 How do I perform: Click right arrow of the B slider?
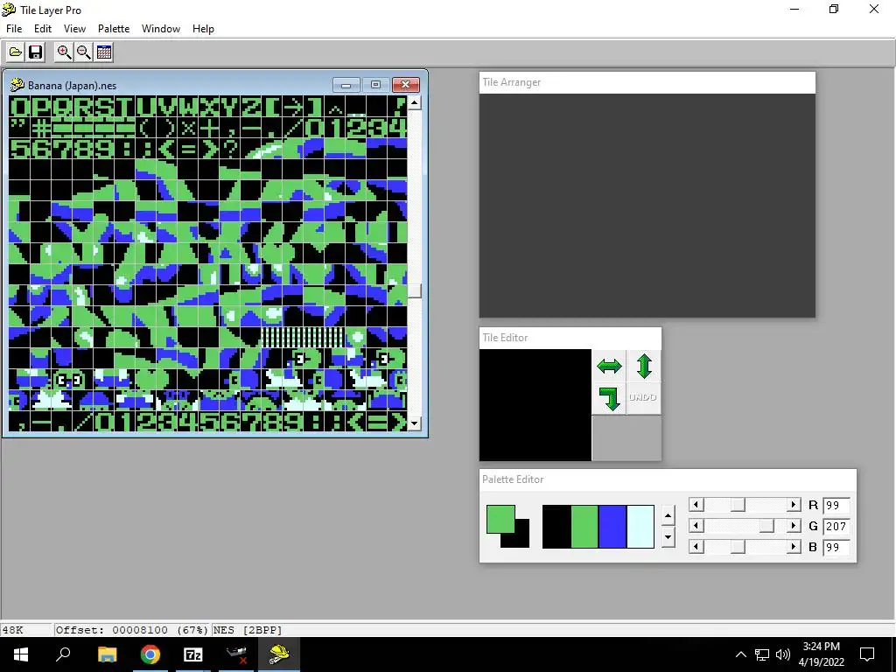tap(793, 547)
